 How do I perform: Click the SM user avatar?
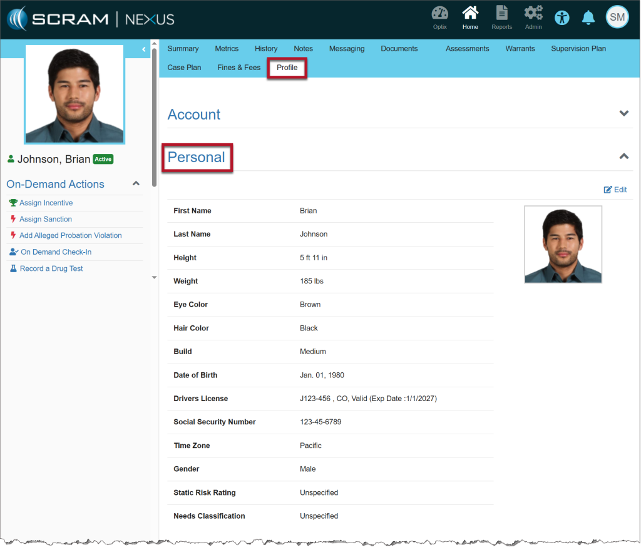click(617, 18)
